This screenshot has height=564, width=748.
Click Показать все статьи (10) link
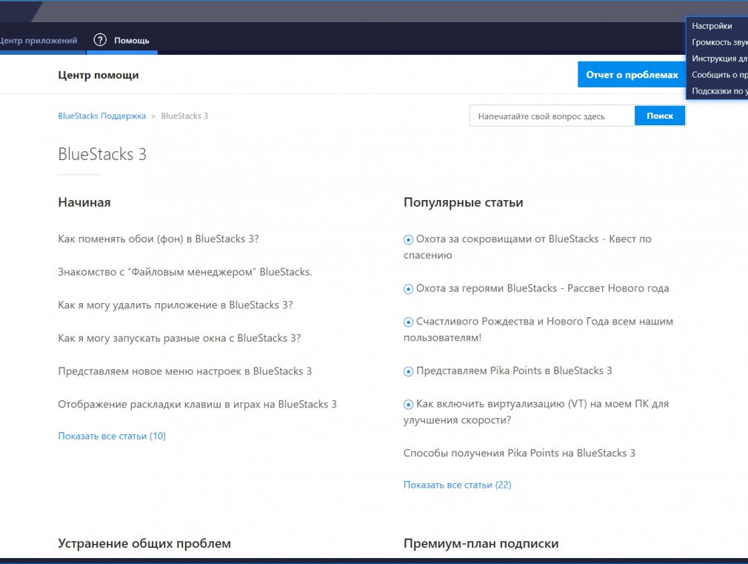coord(112,436)
